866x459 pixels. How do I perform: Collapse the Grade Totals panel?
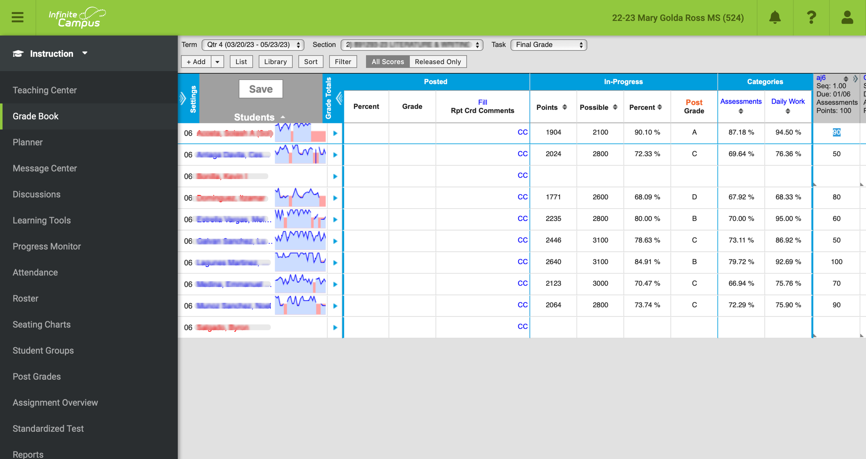tap(339, 99)
